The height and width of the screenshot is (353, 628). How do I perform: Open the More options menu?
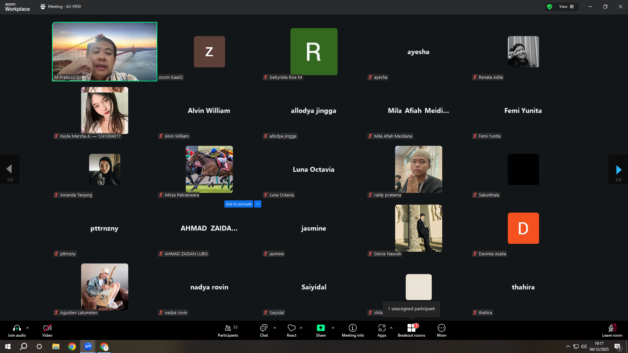(x=441, y=330)
